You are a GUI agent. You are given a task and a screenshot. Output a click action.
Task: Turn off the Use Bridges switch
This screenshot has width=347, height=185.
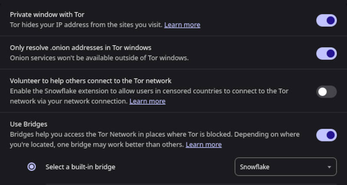point(326,135)
